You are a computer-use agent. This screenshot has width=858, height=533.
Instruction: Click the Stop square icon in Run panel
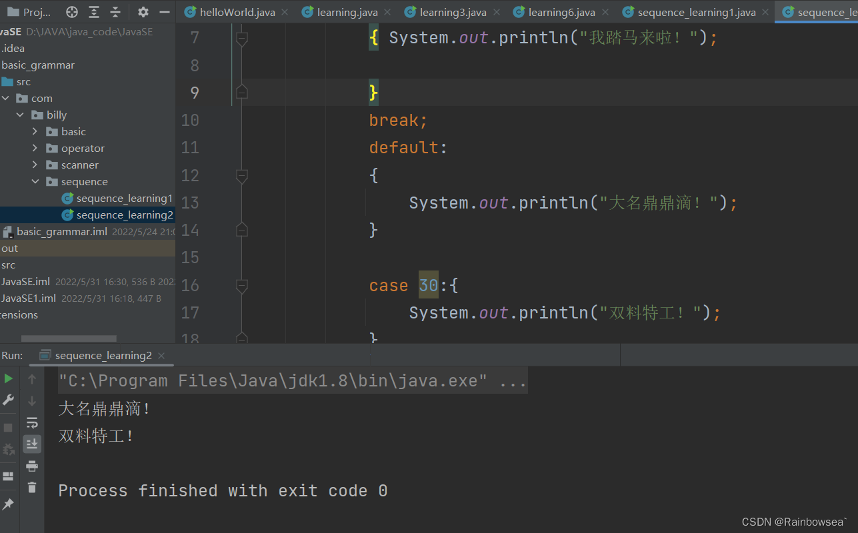click(x=8, y=428)
